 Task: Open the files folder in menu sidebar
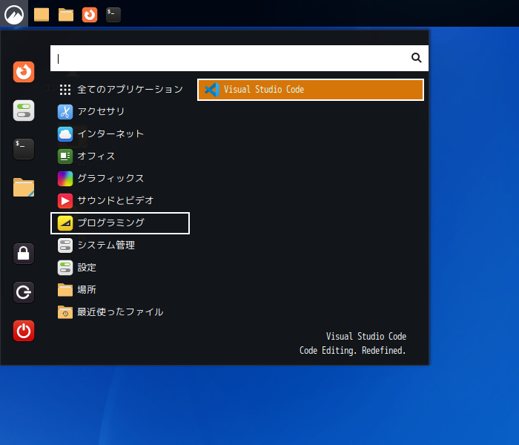click(x=24, y=188)
